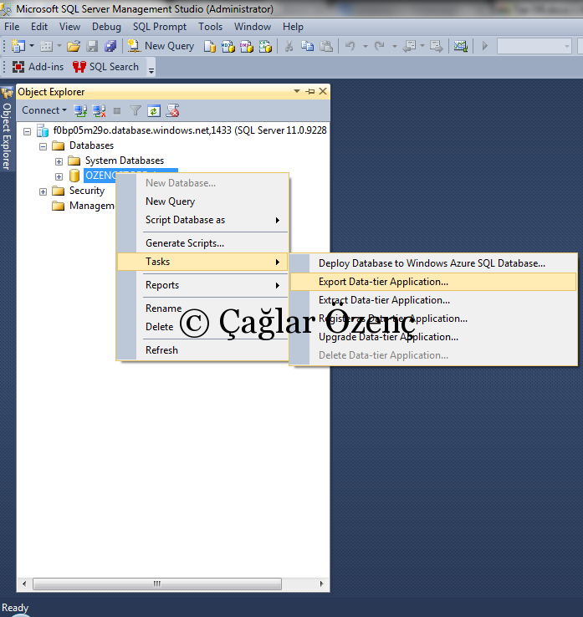Click the Activity Monitor icon
The width and height of the screenshot is (583, 617).
(461, 46)
